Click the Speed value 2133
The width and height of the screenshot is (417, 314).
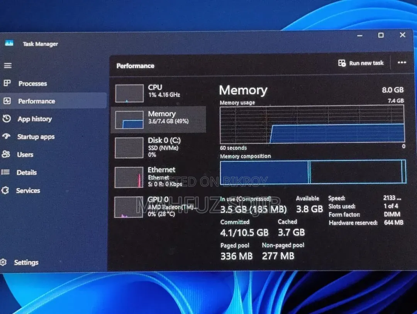[x=392, y=198]
